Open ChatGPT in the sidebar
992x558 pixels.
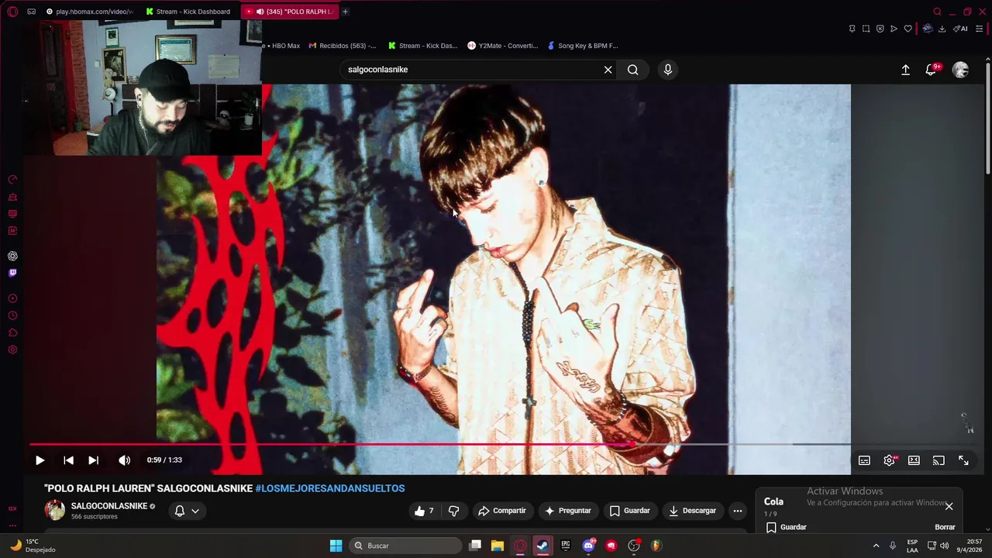pyautogui.click(x=12, y=256)
